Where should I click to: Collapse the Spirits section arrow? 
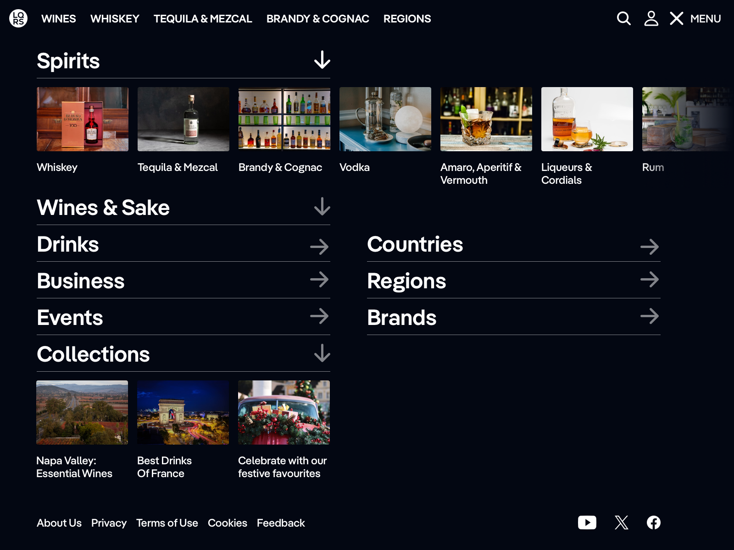click(x=323, y=60)
